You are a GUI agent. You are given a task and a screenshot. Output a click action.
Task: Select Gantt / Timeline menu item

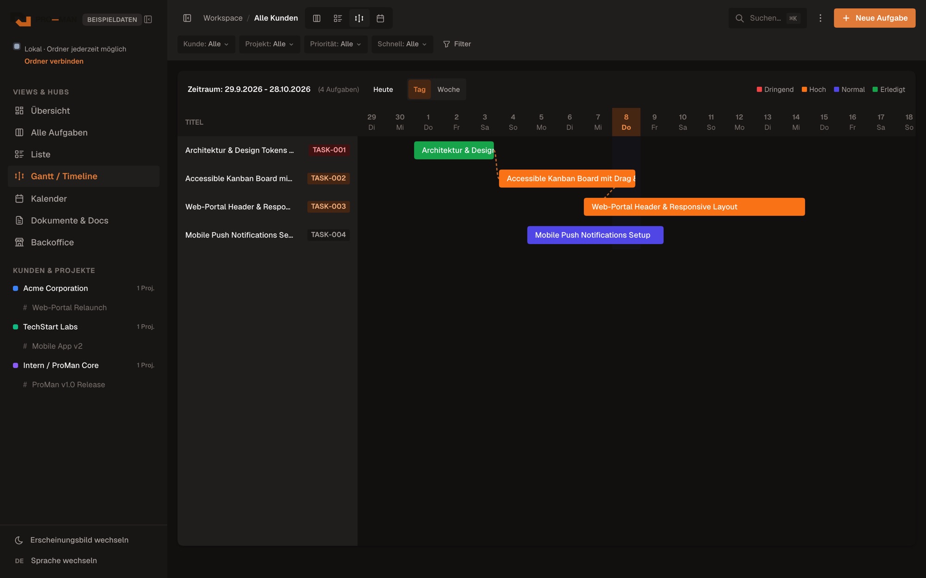click(x=84, y=176)
